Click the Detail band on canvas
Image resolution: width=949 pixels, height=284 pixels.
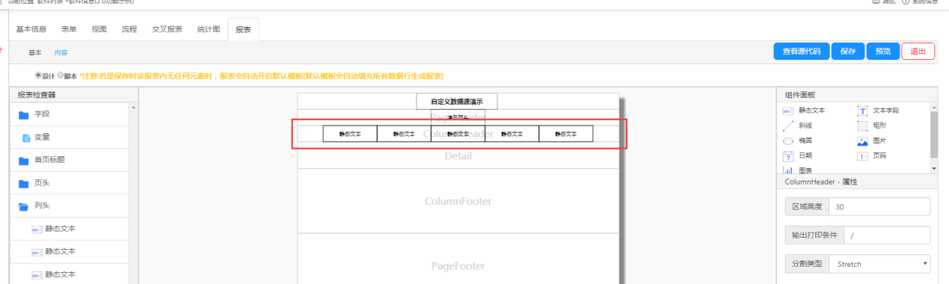[x=458, y=156]
